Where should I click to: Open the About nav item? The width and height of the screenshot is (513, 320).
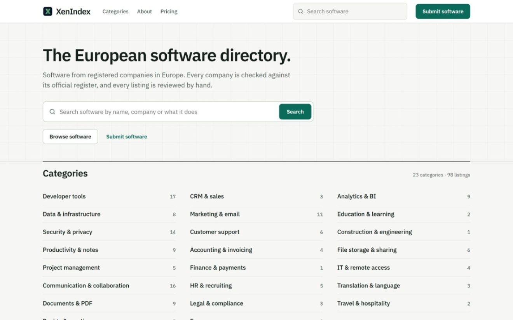click(144, 12)
